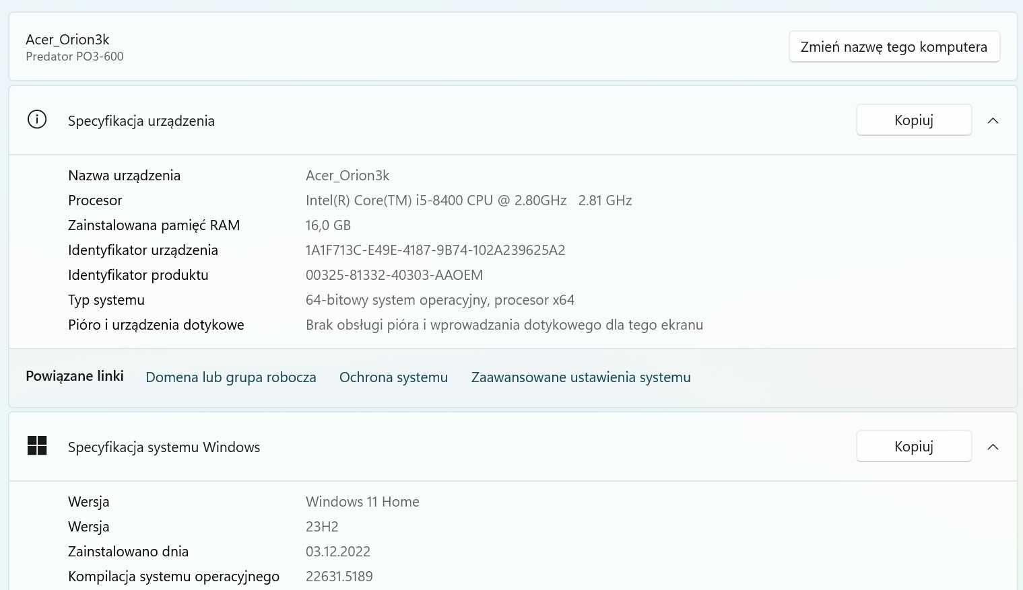Click the Zainstalowano dnia label
The image size is (1023, 590).
pyautogui.click(x=129, y=552)
